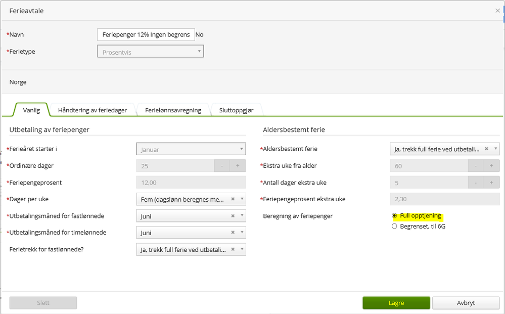Select Begrenset, til 6G radio option
The image size is (505, 314).
click(x=394, y=227)
